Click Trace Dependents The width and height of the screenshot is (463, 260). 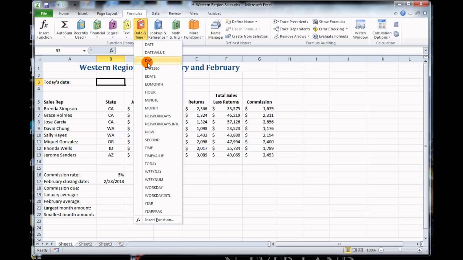(x=292, y=29)
